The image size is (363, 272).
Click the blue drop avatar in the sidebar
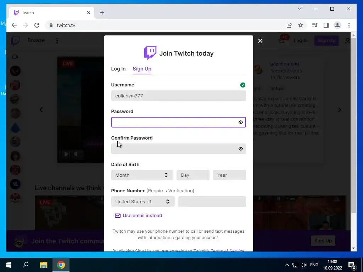click(15, 127)
